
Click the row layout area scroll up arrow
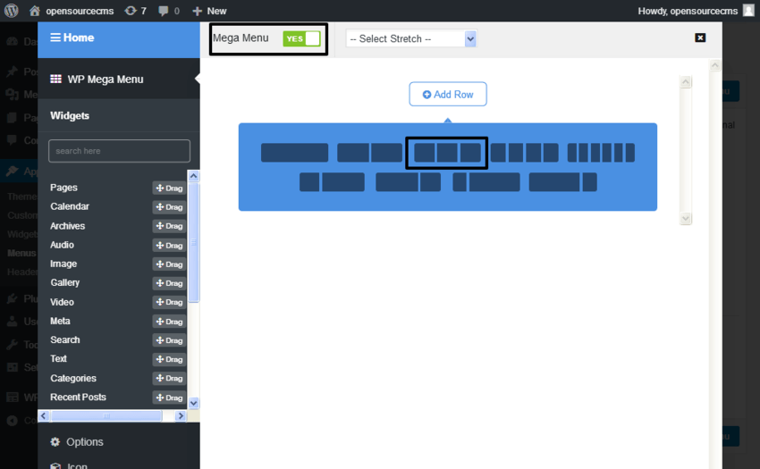pyautogui.click(x=686, y=82)
